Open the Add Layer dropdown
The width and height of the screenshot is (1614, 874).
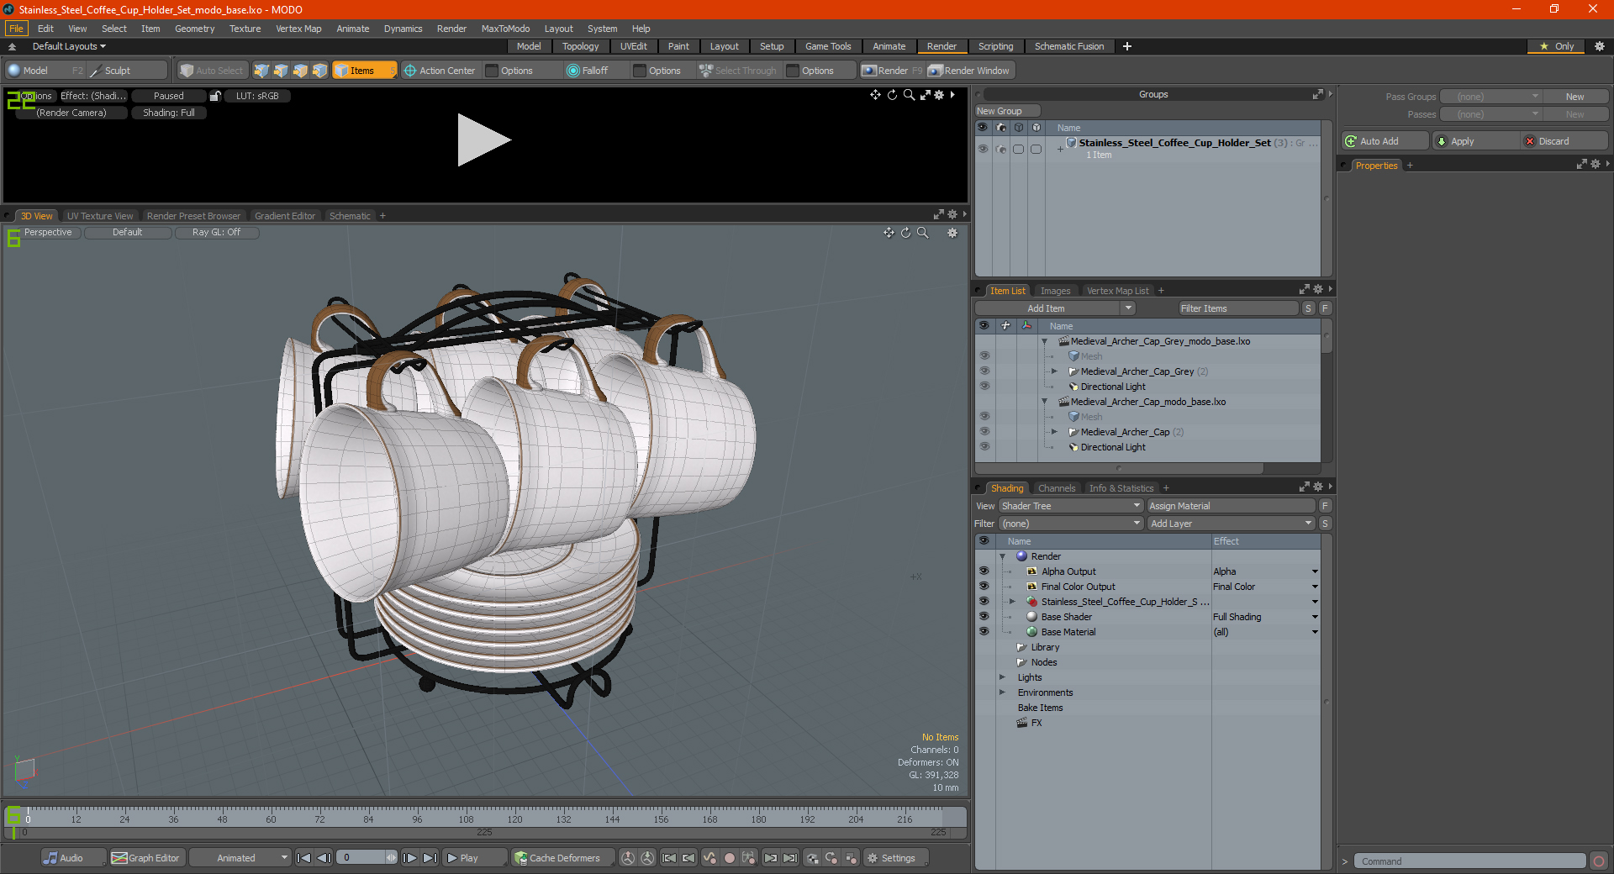point(1231,524)
